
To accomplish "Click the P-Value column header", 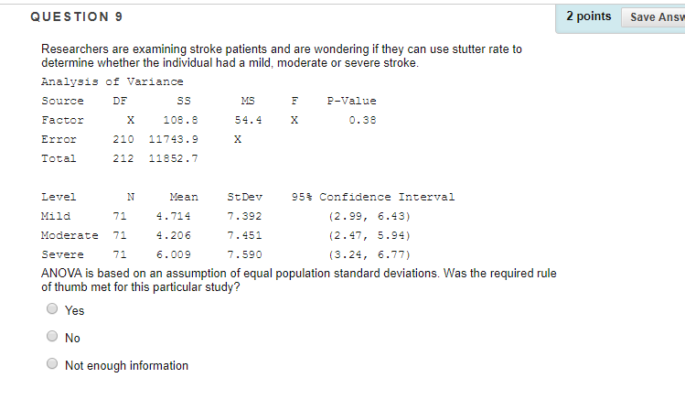I will pyautogui.click(x=350, y=101).
